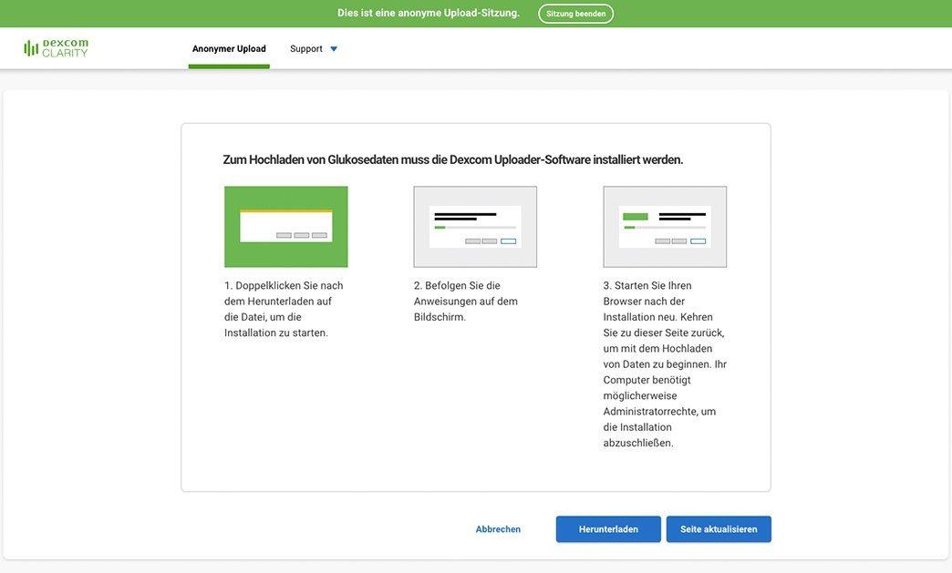The width and height of the screenshot is (952, 573).
Task: Click blue outlined button in step 3 illustration
Action: (698, 241)
